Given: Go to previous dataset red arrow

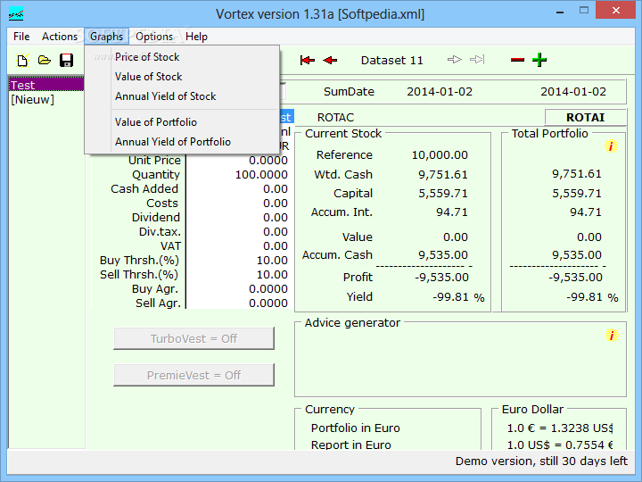Looking at the screenshot, I should [330, 61].
